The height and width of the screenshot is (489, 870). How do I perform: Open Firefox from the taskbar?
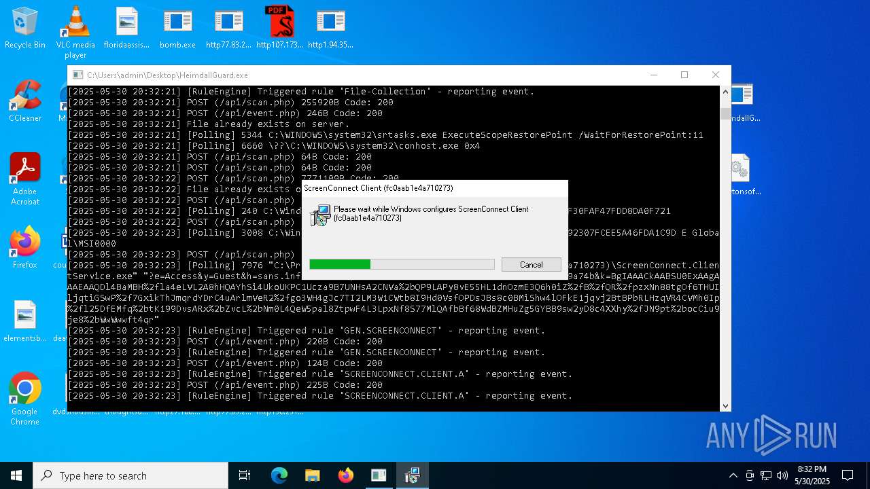[345, 475]
